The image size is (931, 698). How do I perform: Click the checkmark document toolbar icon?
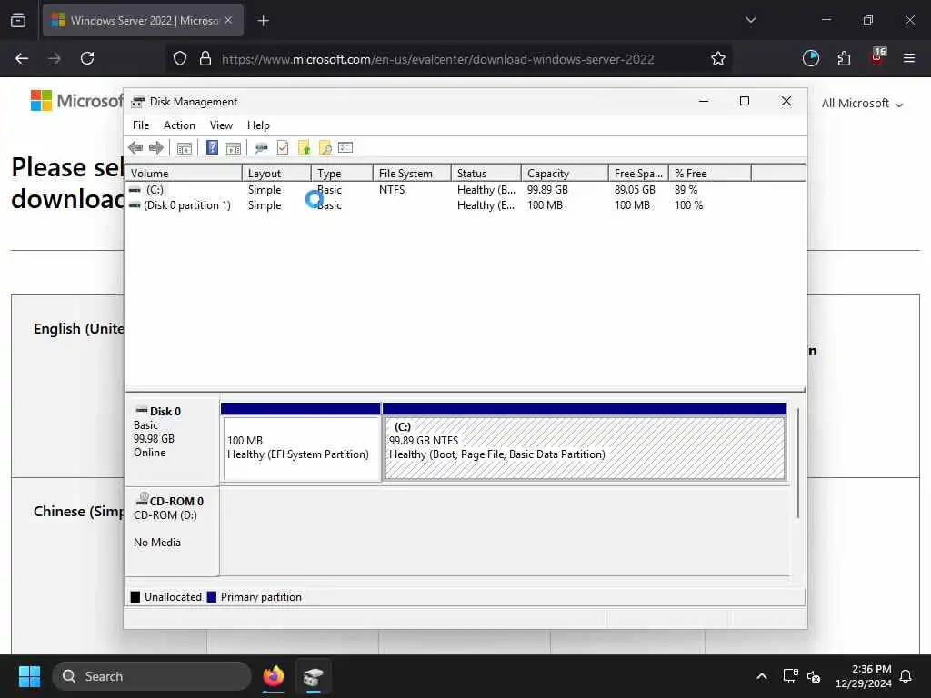point(283,148)
